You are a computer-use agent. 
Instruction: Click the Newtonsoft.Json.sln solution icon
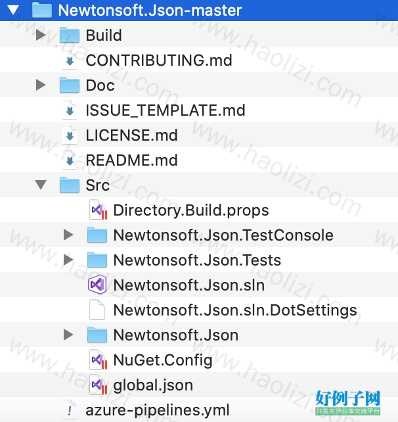[97, 285]
